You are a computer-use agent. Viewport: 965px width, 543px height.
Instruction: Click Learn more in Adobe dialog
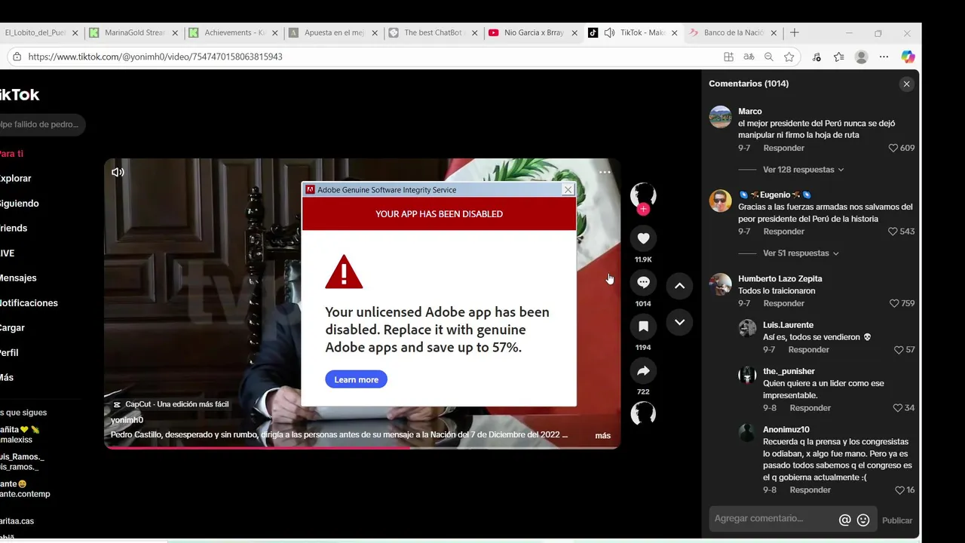click(x=356, y=379)
